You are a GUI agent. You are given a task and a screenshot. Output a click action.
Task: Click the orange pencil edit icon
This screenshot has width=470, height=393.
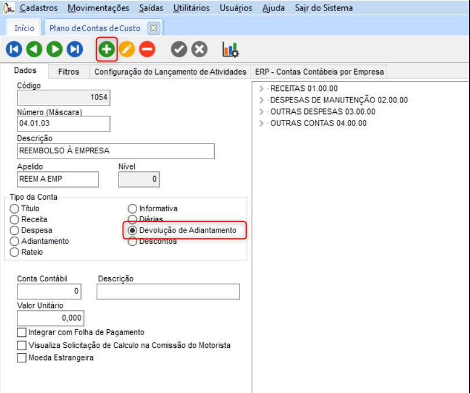coord(127,50)
